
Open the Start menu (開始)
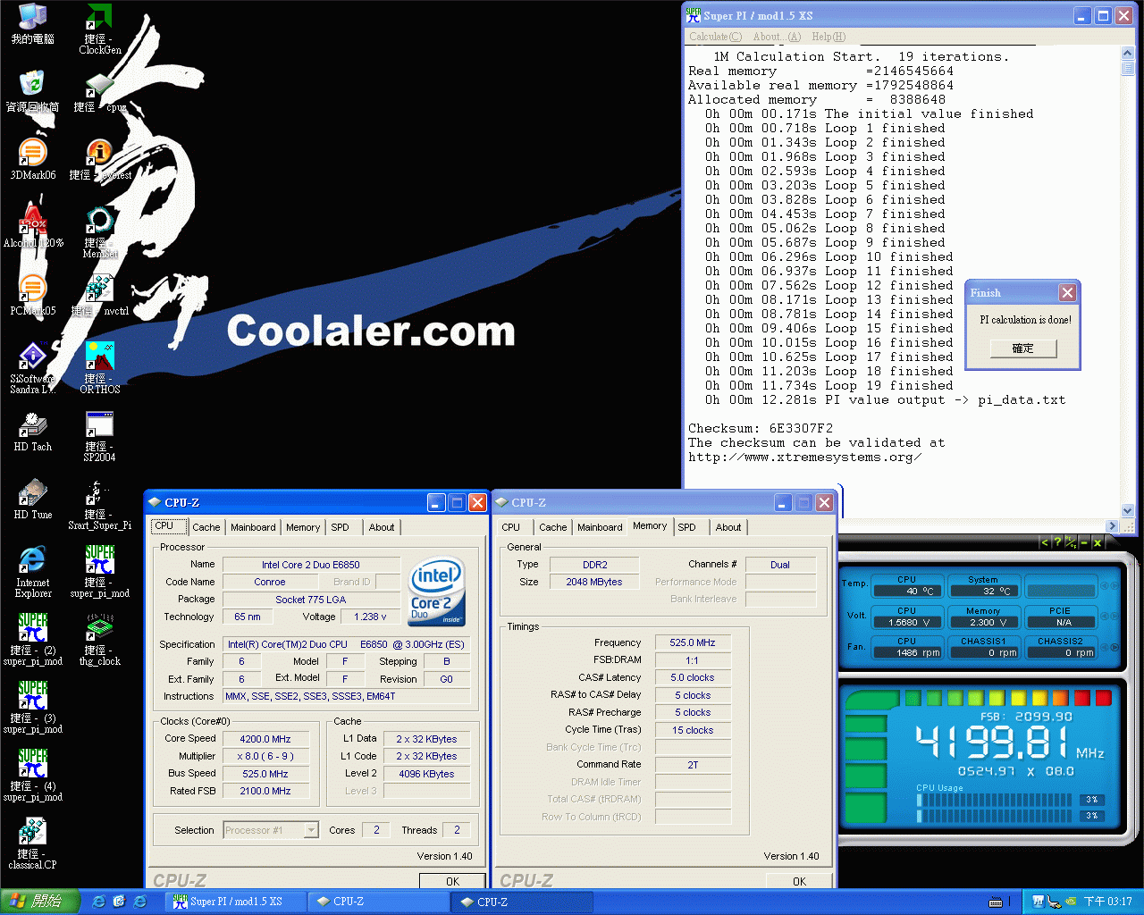coord(38,902)
